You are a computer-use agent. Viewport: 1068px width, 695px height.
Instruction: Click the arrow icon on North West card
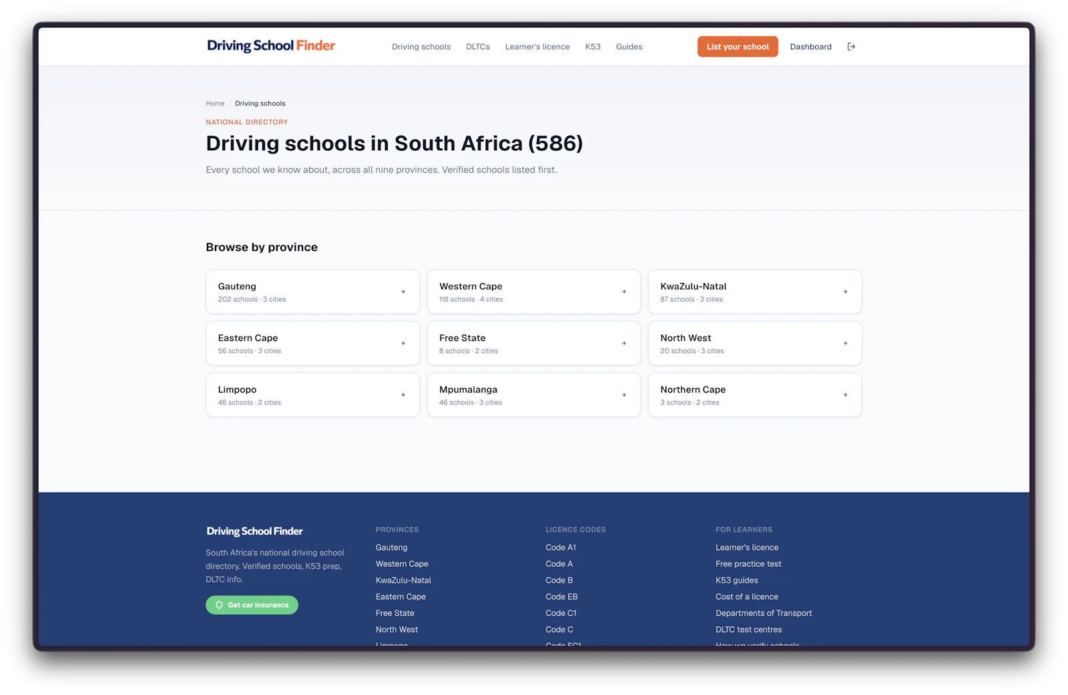click(x=845, y=343)
